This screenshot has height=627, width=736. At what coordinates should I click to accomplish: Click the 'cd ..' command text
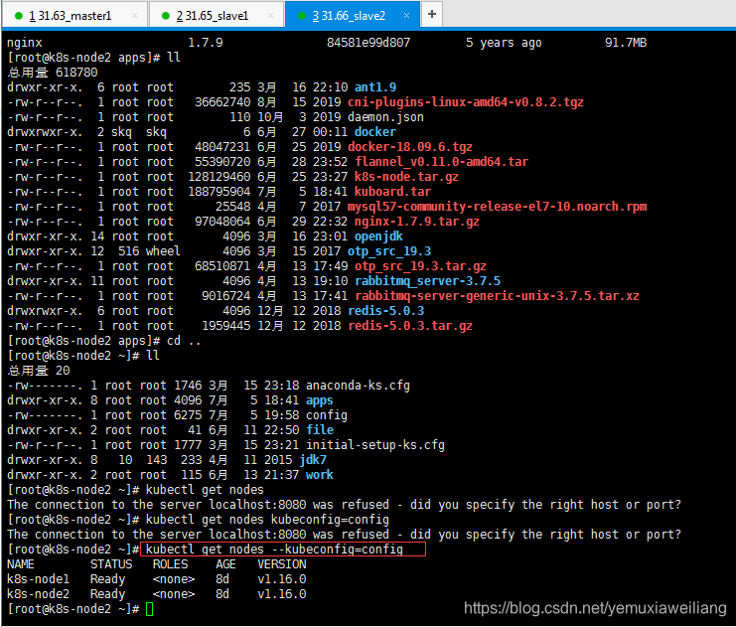point(184,341)
